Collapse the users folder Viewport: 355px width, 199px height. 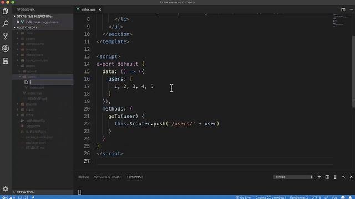(x=32, y=77)
